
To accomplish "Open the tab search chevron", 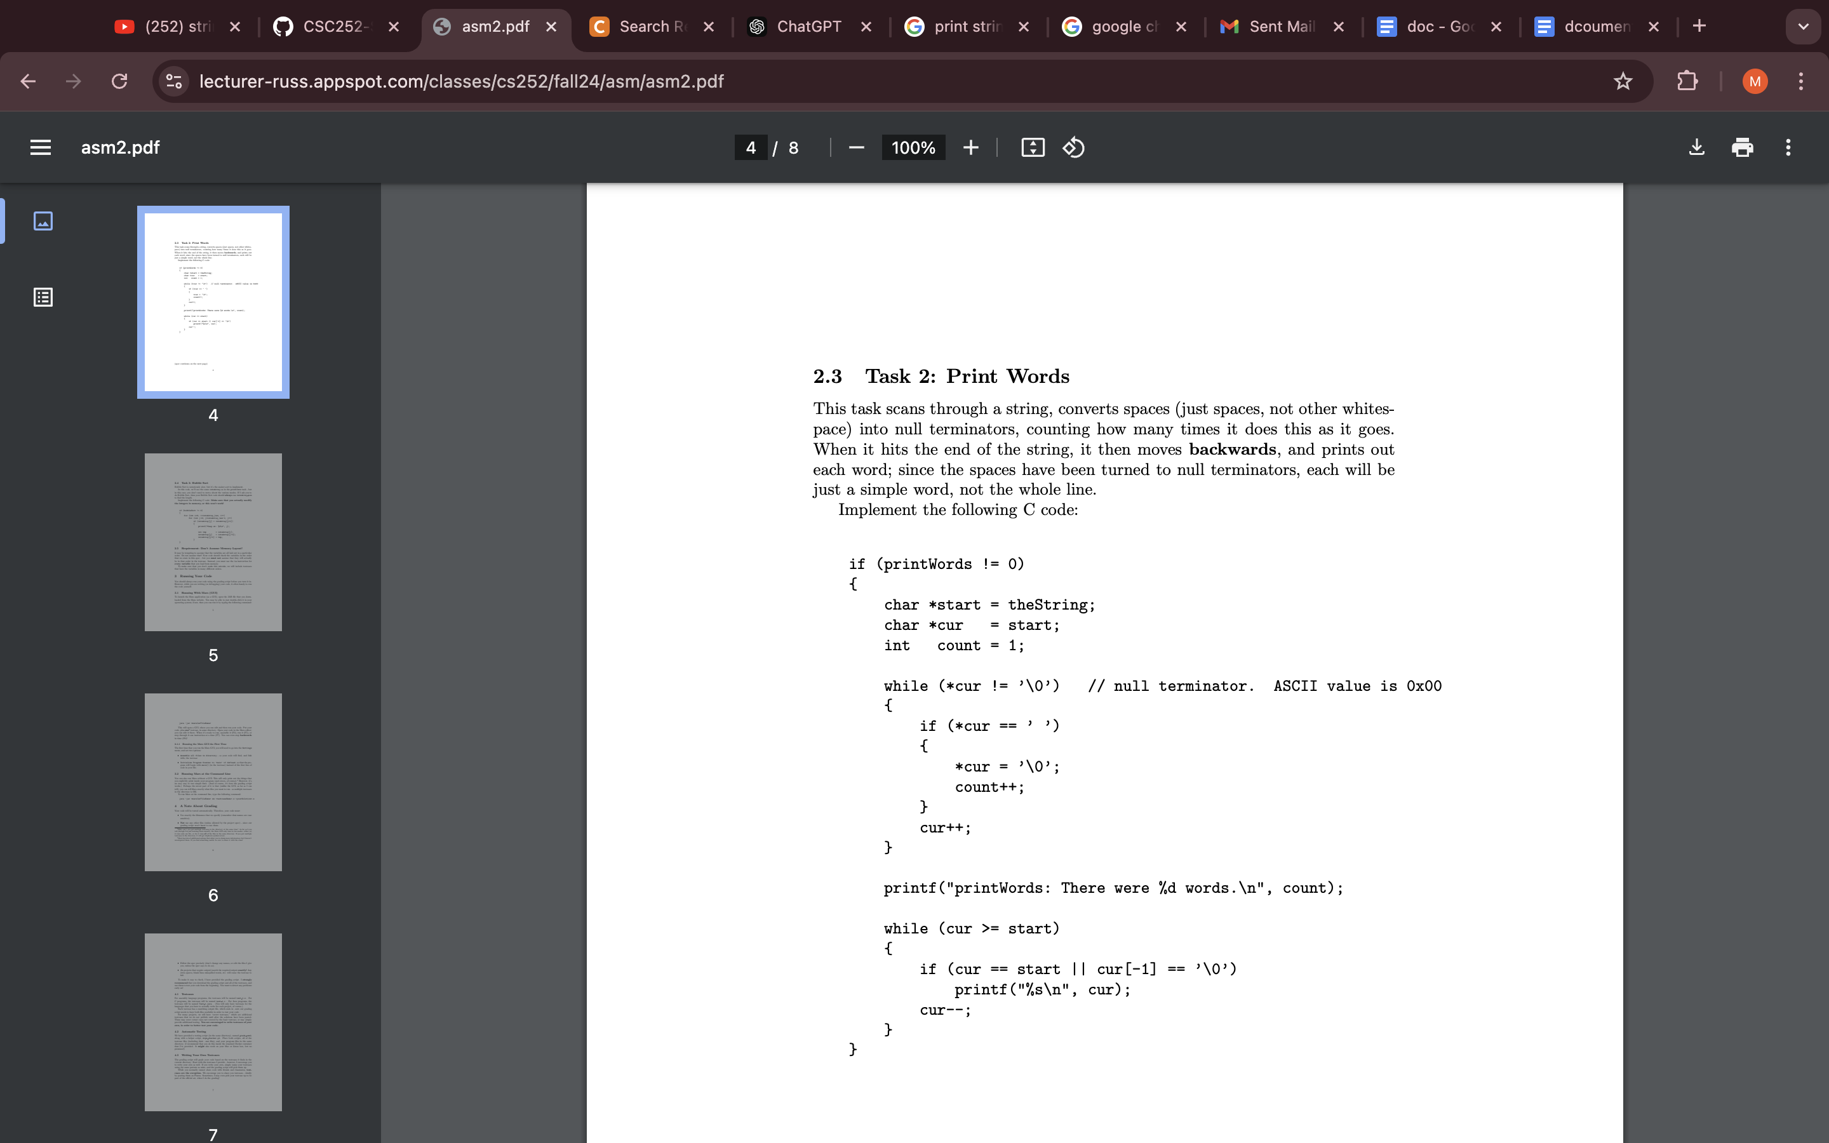I will point(1804,27).
